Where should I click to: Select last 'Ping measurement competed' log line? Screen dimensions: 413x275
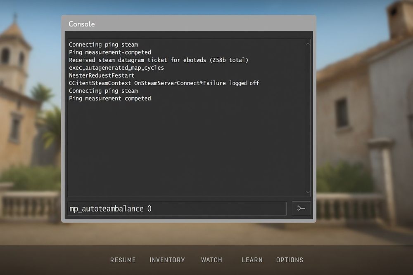pos(110,99)
